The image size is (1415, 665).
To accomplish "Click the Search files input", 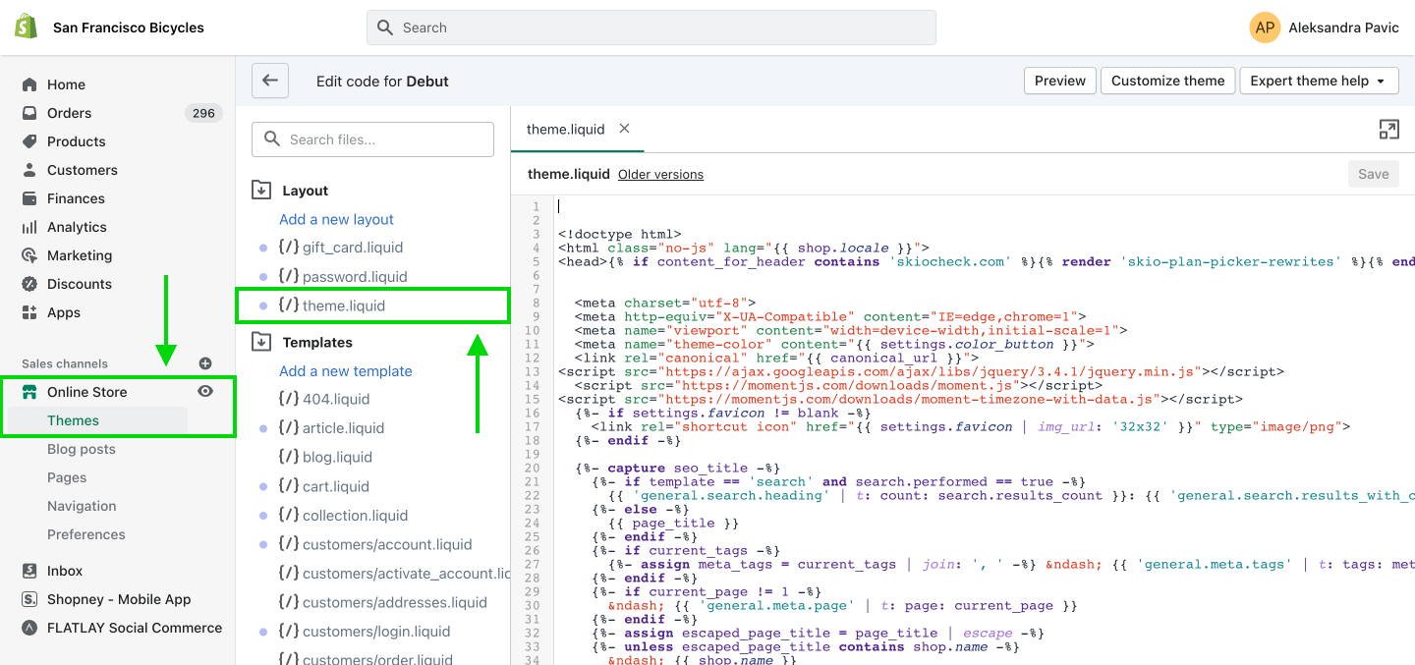I will coord(372,139).
